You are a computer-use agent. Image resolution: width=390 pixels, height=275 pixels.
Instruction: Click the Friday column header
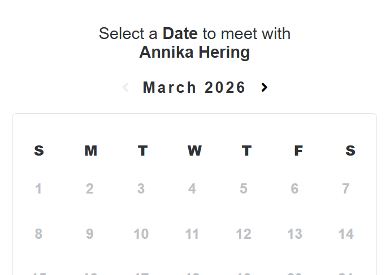298,151
